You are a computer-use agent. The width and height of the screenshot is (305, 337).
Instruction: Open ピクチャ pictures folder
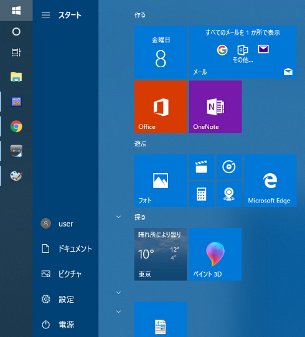[65, 274]
